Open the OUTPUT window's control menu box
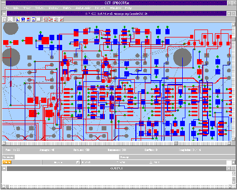The width and height of the screenshot is (237, 190). (4, 168)
